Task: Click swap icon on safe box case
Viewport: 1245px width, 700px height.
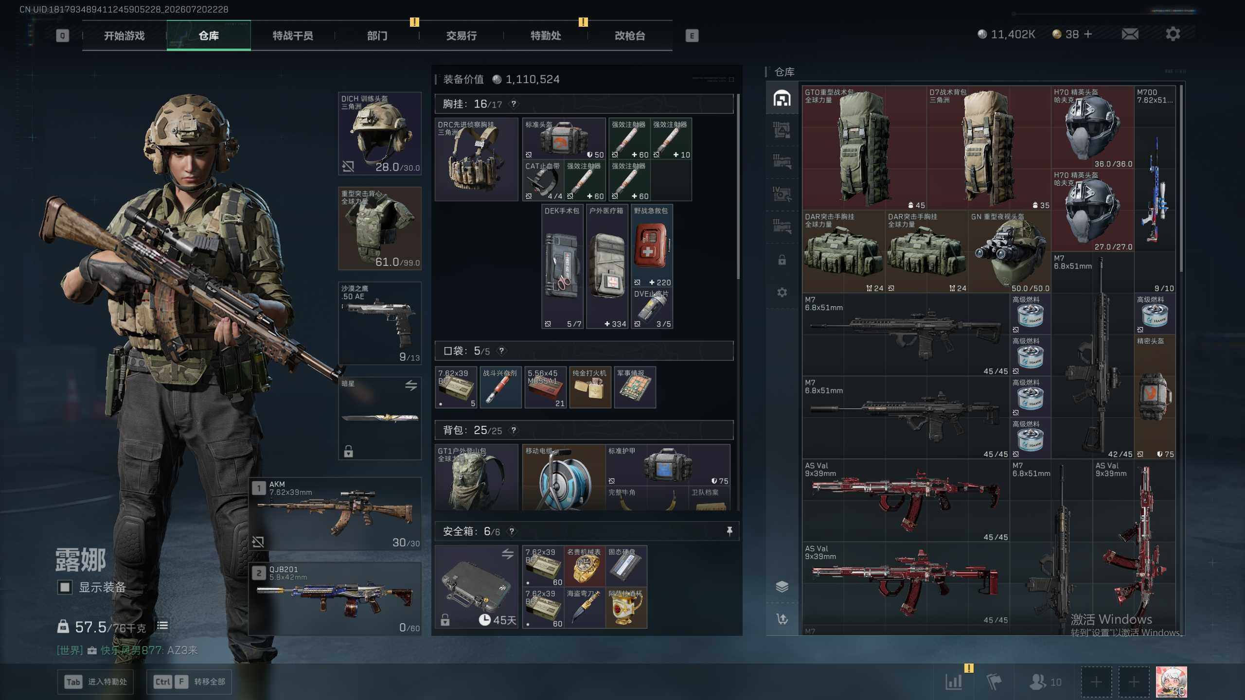Action: [x=508, y=554]
